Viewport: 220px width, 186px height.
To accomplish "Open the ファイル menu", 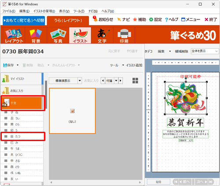I will [9, 11].
